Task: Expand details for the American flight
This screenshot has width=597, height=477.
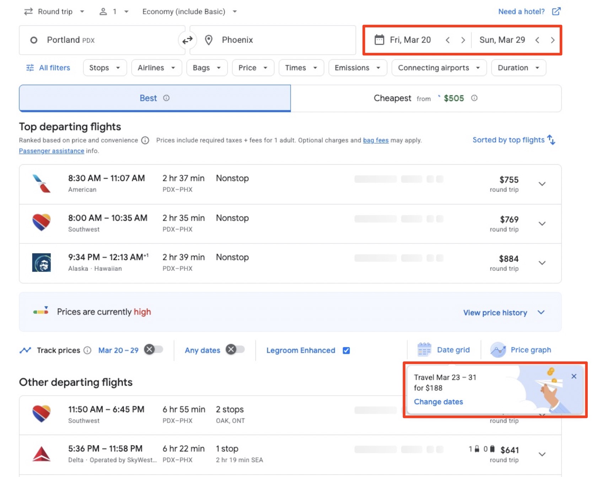Action: (x=542, y=184)
